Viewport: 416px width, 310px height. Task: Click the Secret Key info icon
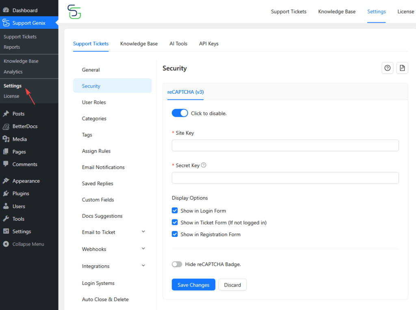[x=204, y=165]
